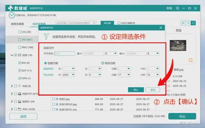205x128 pixels.
Task: Collapse the 视频 tree node
Action: [x=12, y=55]
